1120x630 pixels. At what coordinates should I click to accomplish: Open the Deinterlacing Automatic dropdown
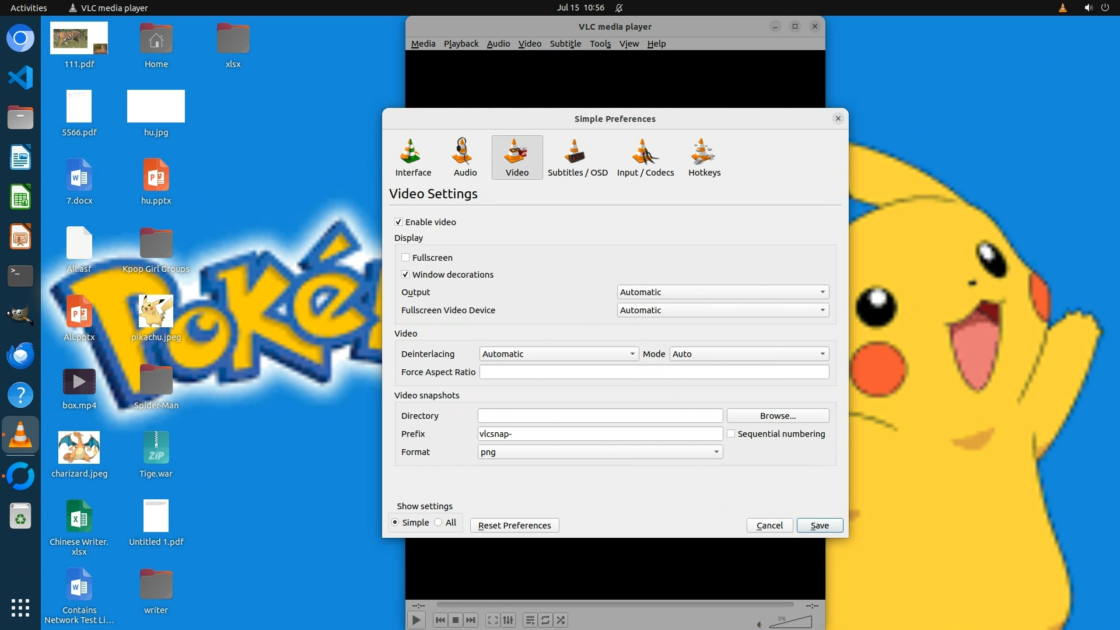click(x=558, y=354)
